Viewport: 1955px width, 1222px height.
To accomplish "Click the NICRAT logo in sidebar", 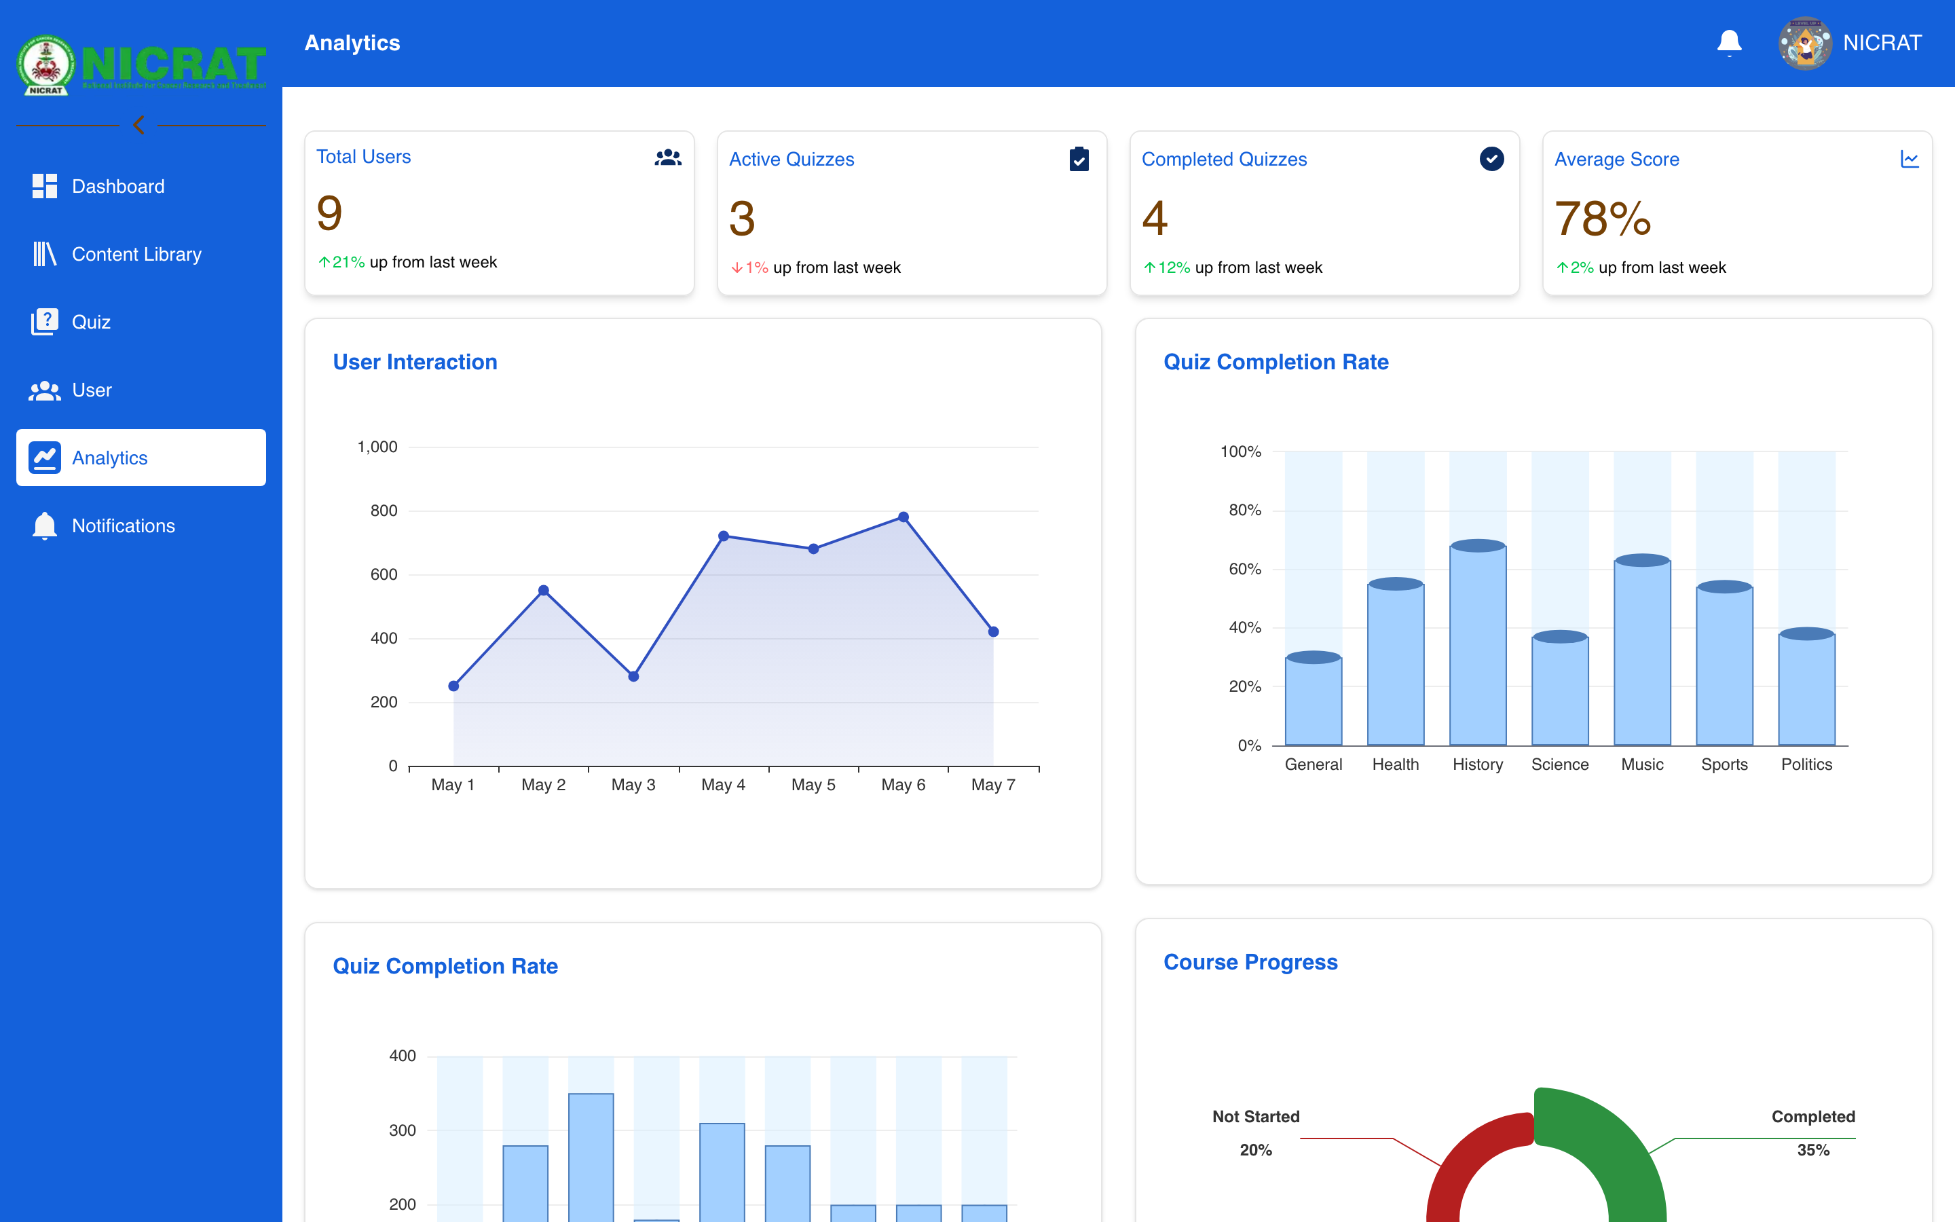I will click(x=141, y=64).
